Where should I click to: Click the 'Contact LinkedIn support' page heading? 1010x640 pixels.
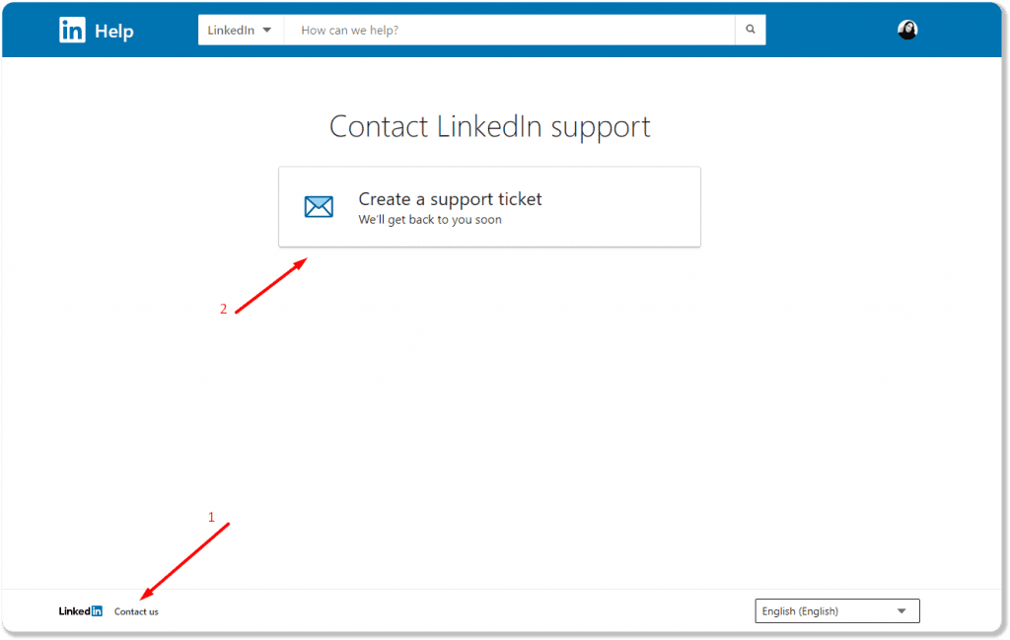coord(489,126)
